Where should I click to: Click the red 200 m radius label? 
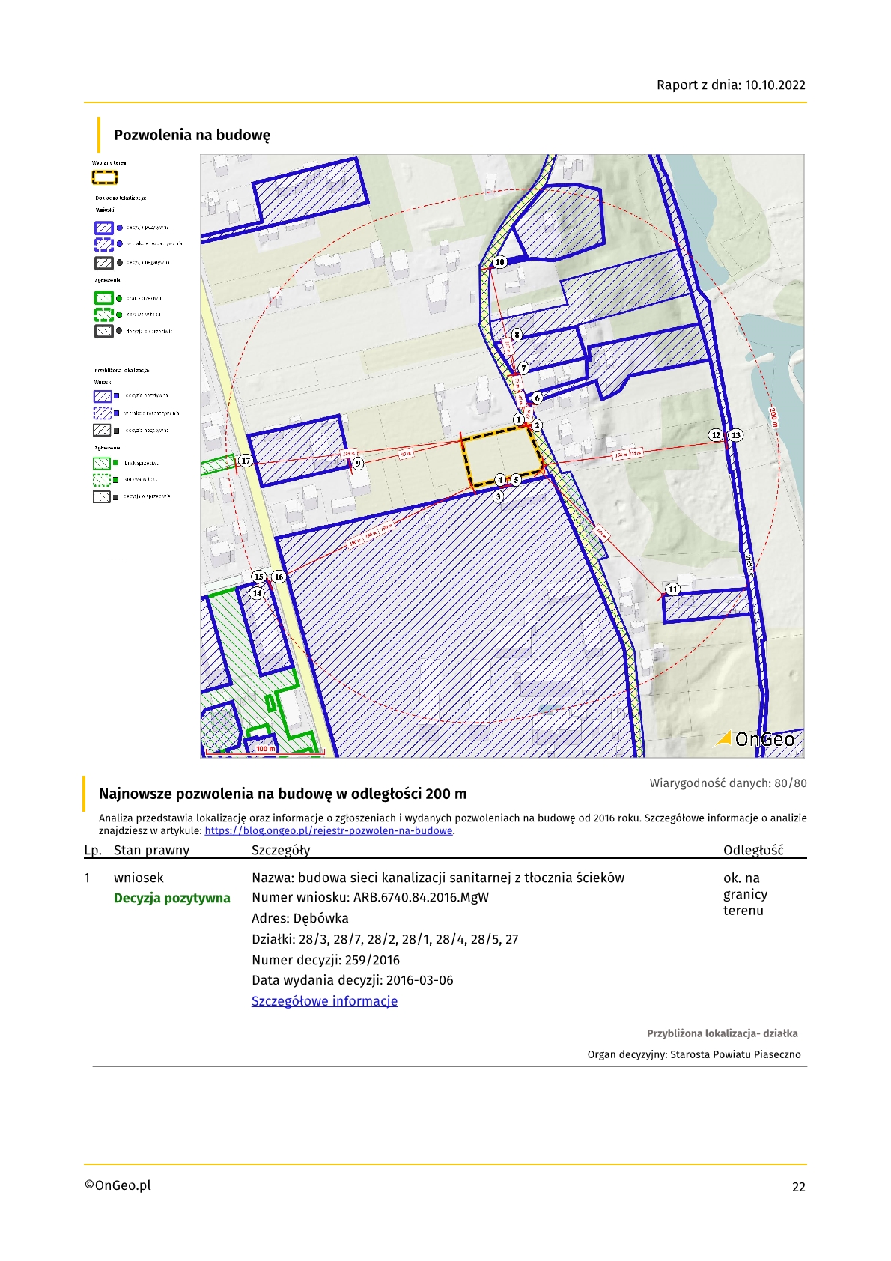coord(773,416)
